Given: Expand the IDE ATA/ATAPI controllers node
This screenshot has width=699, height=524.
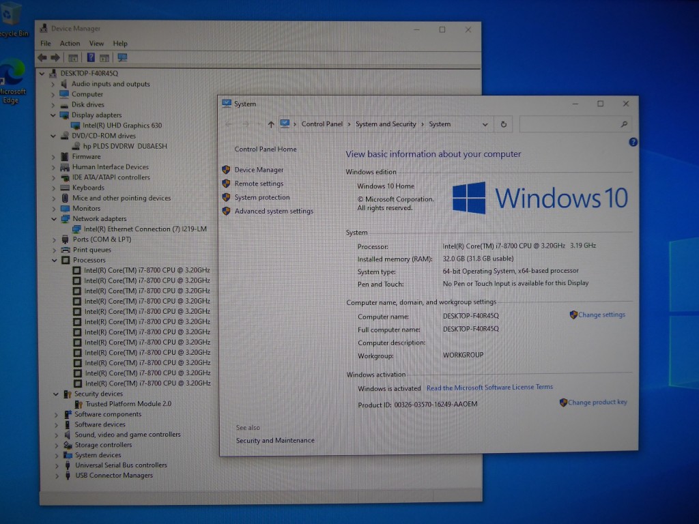Looking at the screenshot, I should [53, 177].
